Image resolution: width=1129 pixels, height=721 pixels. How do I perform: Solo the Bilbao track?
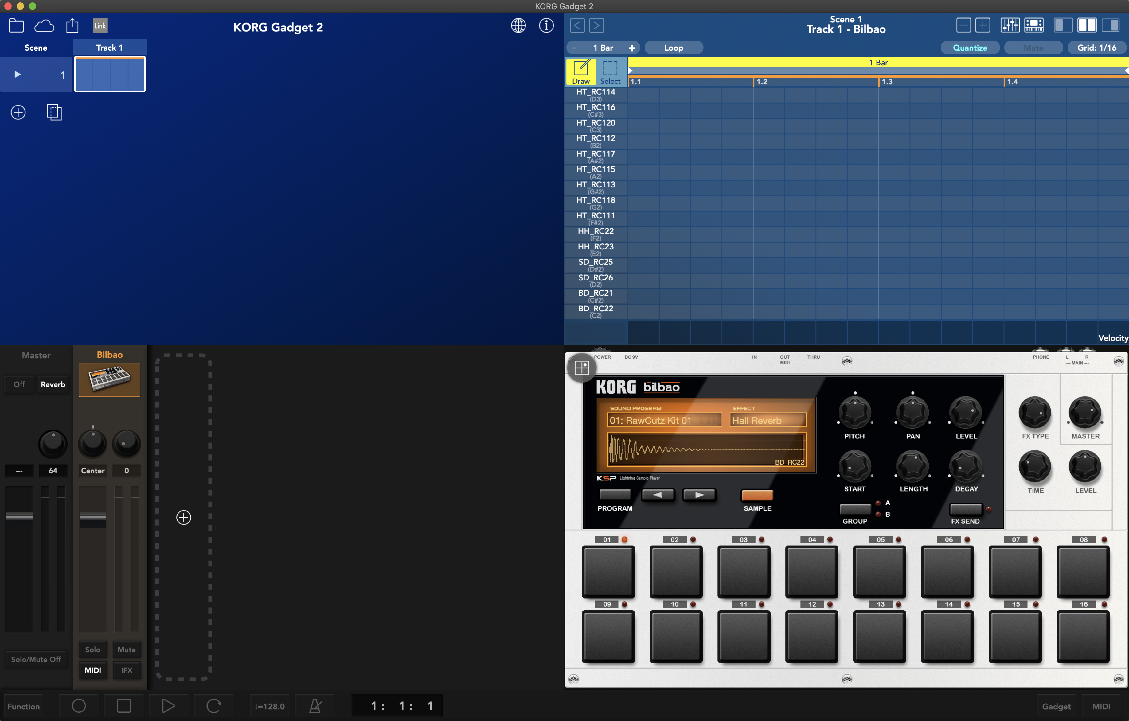(x=92, y=649)
